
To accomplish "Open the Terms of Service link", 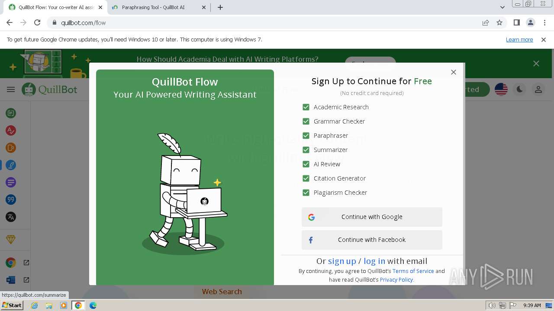I will [413, 271].
